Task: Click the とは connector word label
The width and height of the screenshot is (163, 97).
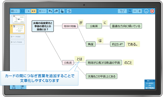Action: point(79,59)
